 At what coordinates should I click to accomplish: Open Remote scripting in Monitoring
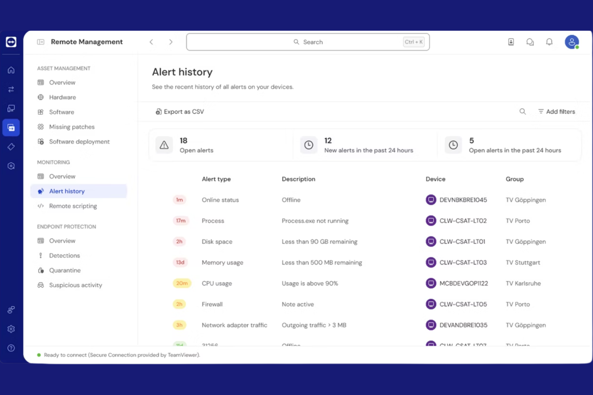coord(73,206)
